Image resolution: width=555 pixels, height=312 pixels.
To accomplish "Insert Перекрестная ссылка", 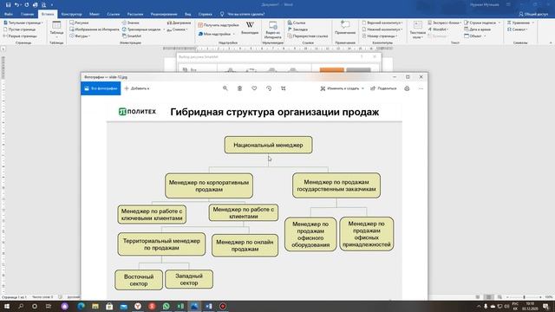I will click(x=308, y=36).
